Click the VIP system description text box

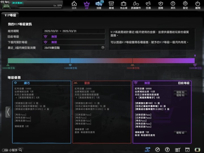152,39
